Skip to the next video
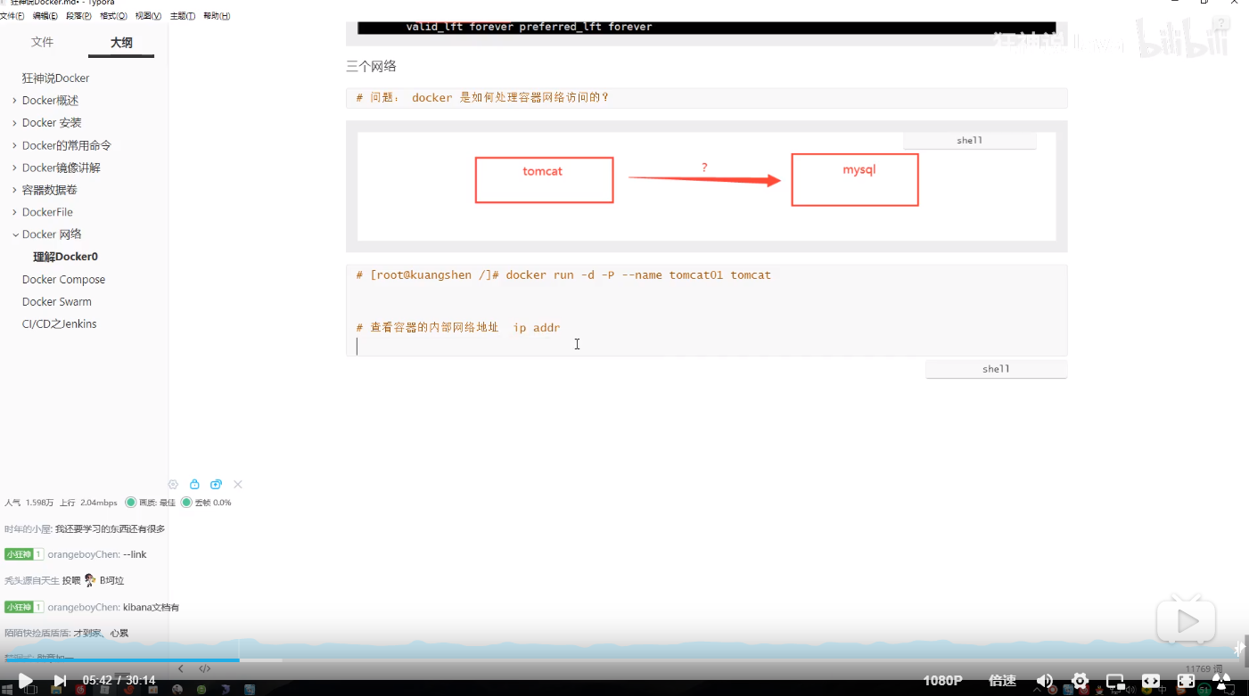Screen dimensions: 1249x696 [x=60, y=681]
